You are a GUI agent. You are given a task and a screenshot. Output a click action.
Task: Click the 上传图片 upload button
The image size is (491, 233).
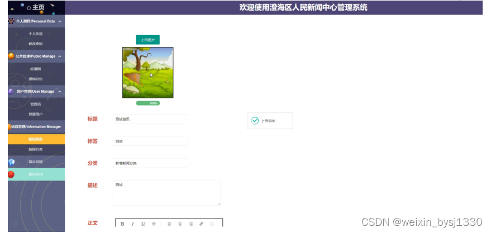(x=148, y=40)
